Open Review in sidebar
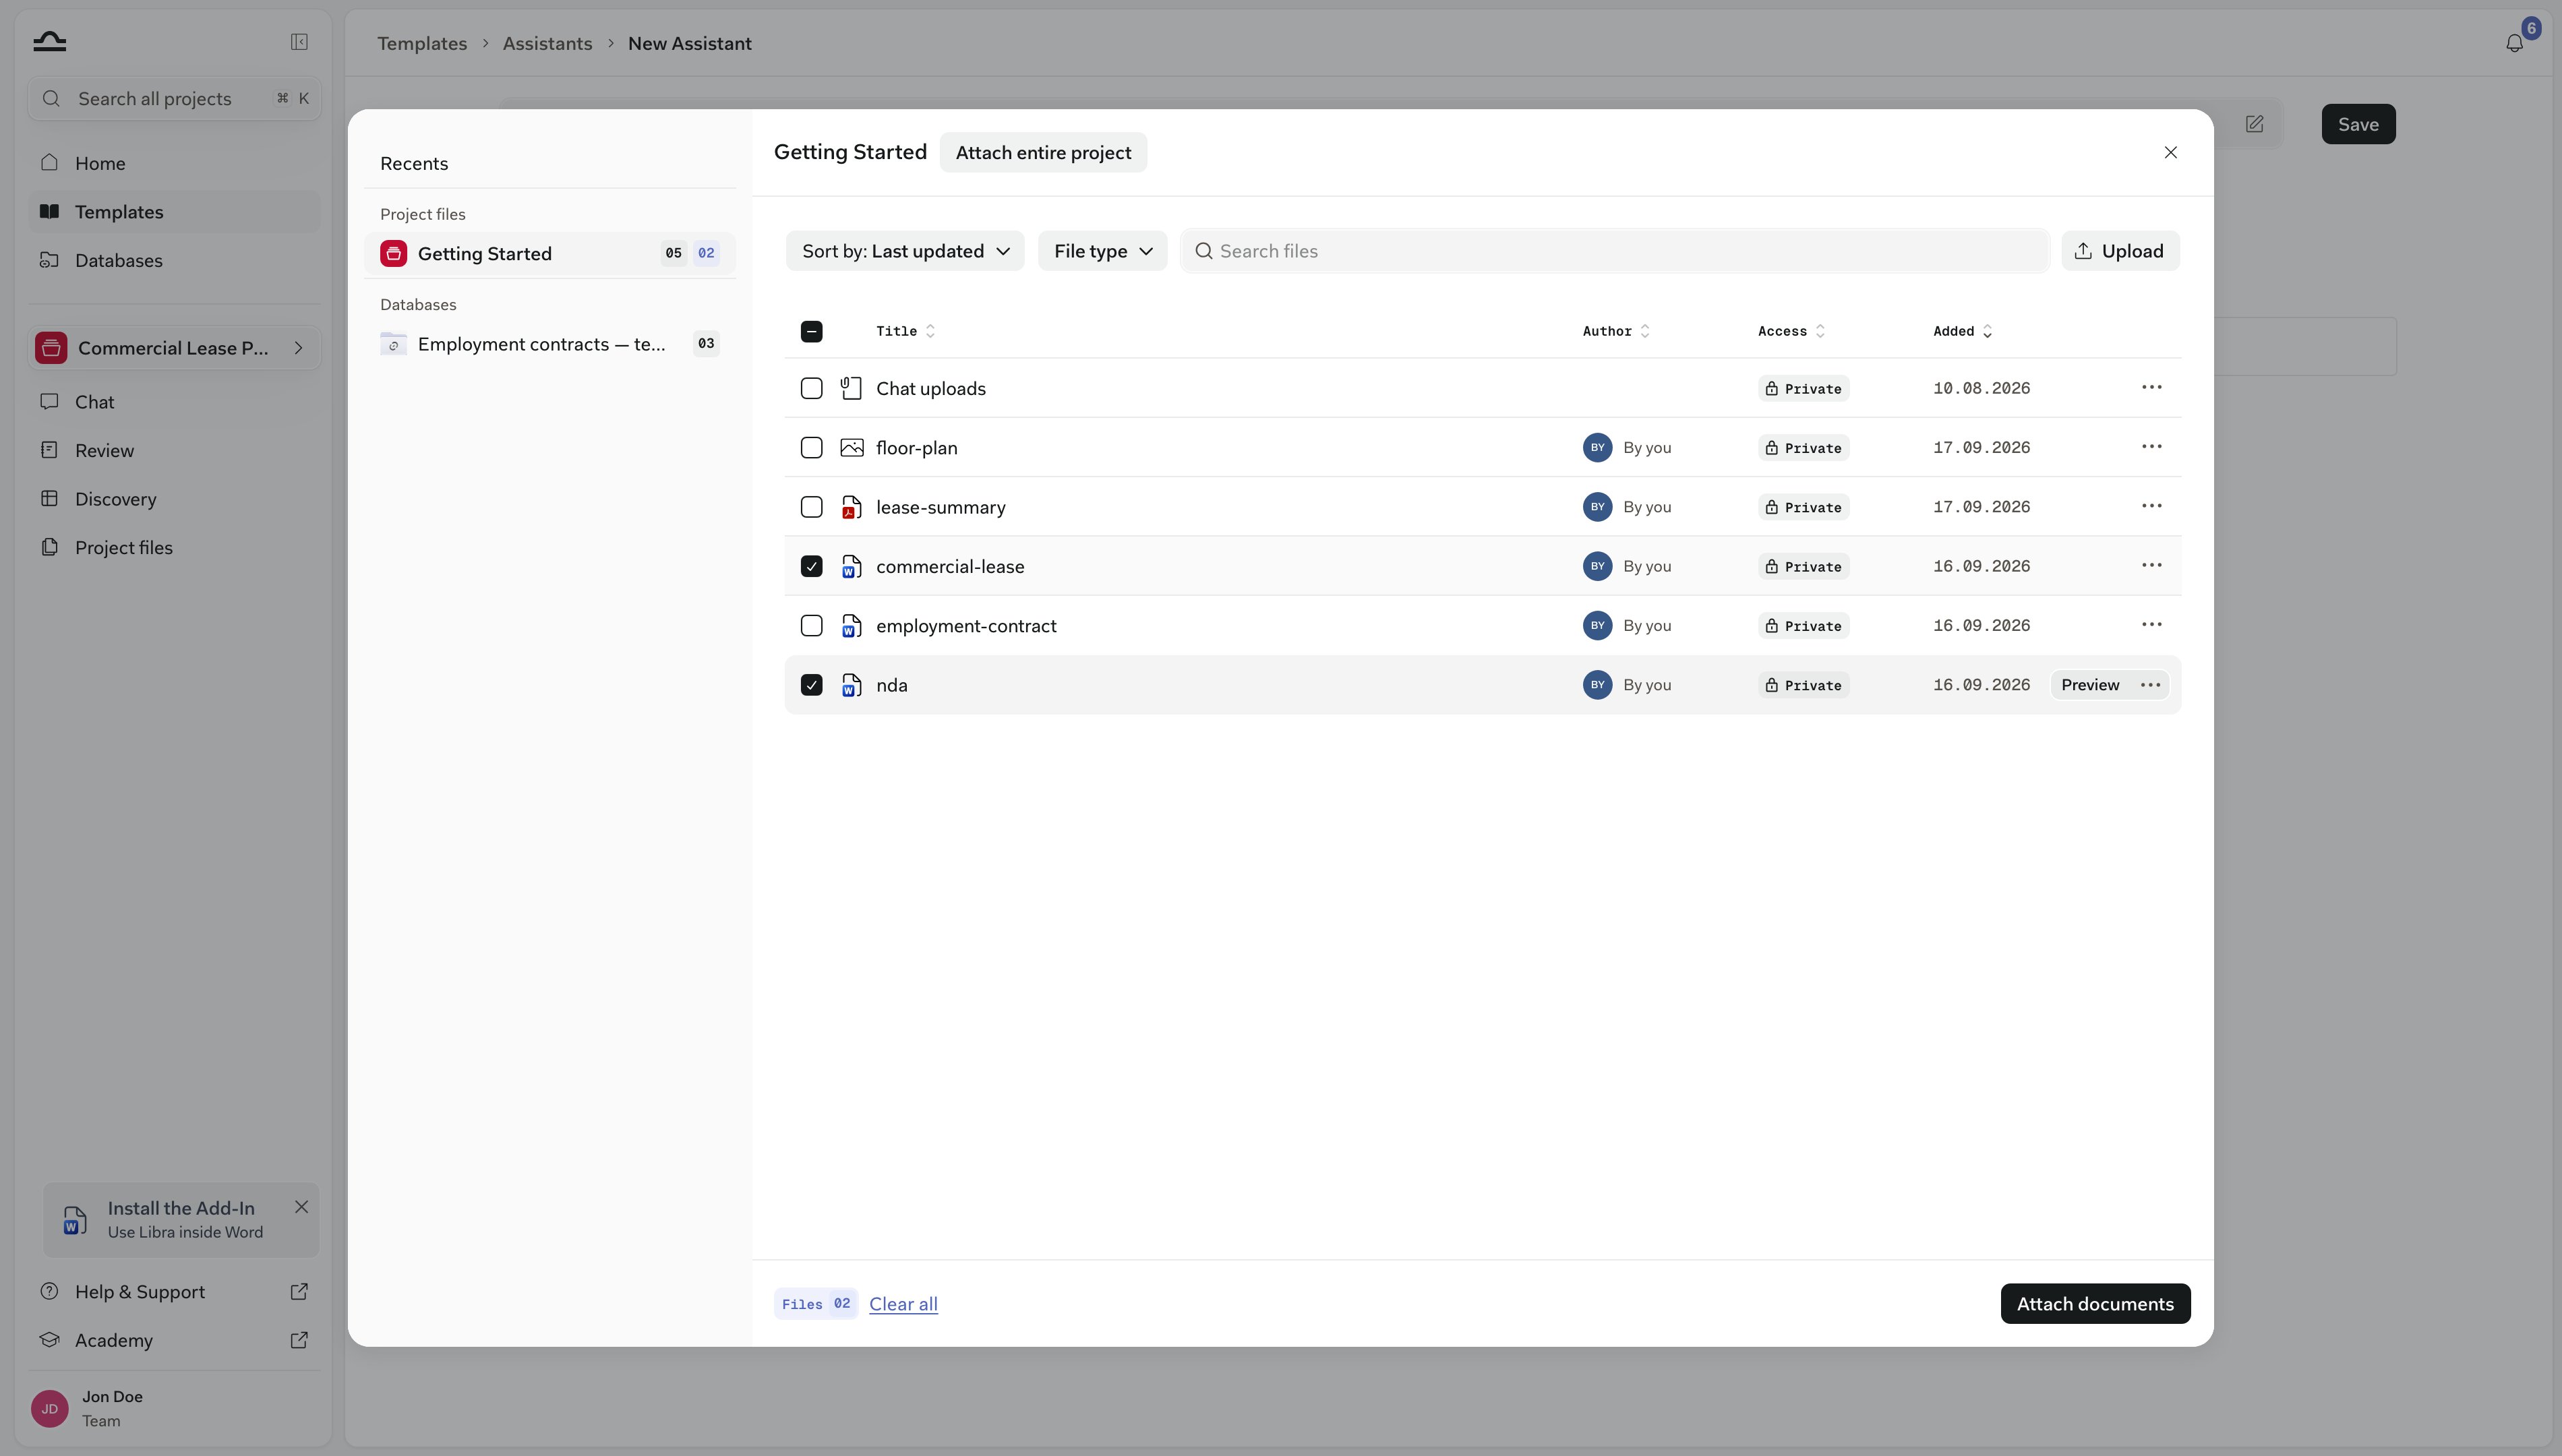Image resolution: width=2562 pixels, height=1456 pixels. (174, 450)
